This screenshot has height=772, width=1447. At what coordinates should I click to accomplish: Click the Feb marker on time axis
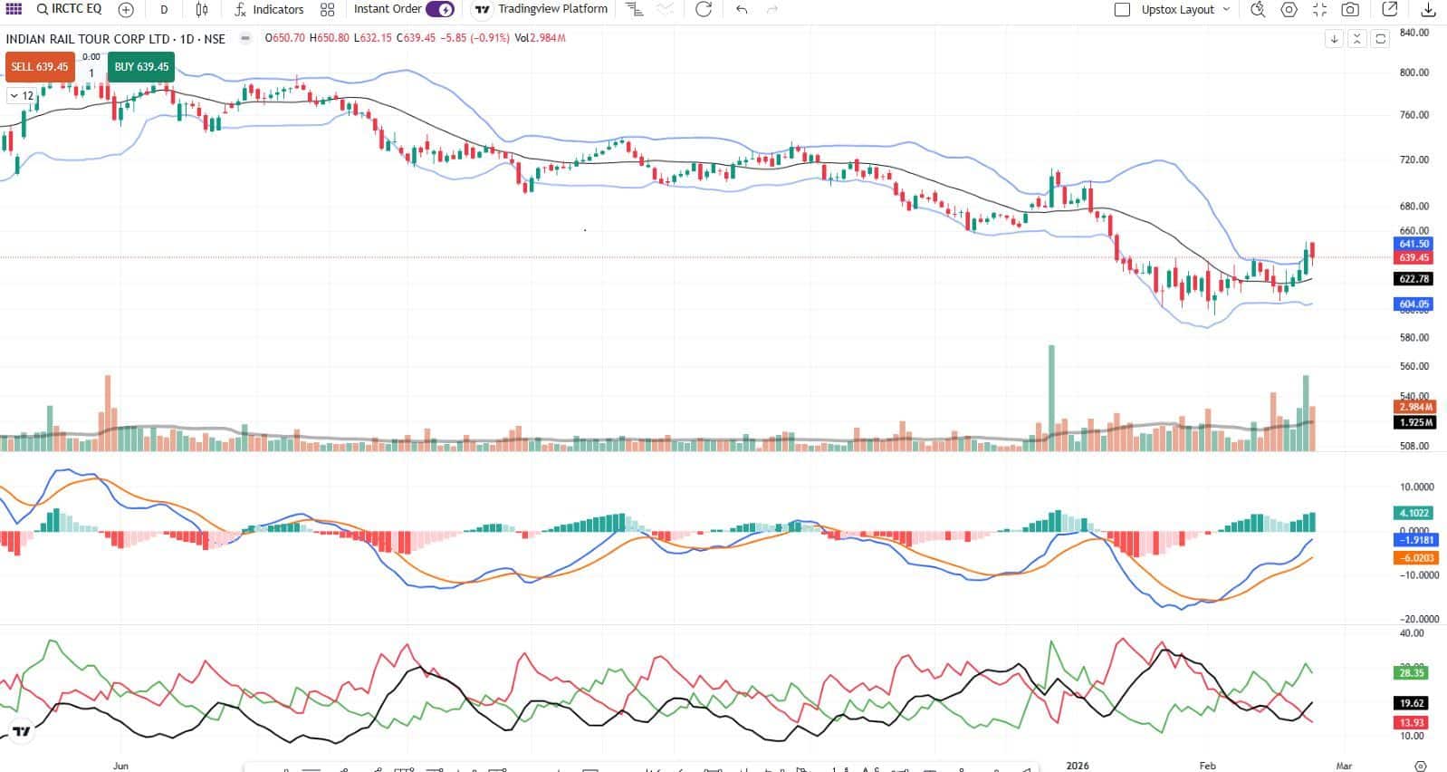click(x=1207, y=766)
